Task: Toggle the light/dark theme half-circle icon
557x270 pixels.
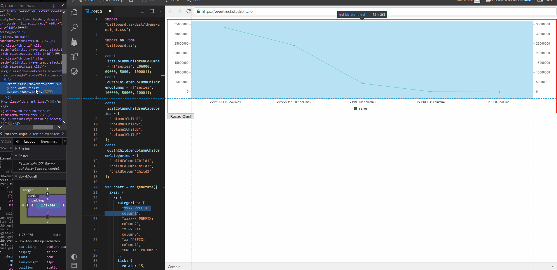Action: [74, 257]
